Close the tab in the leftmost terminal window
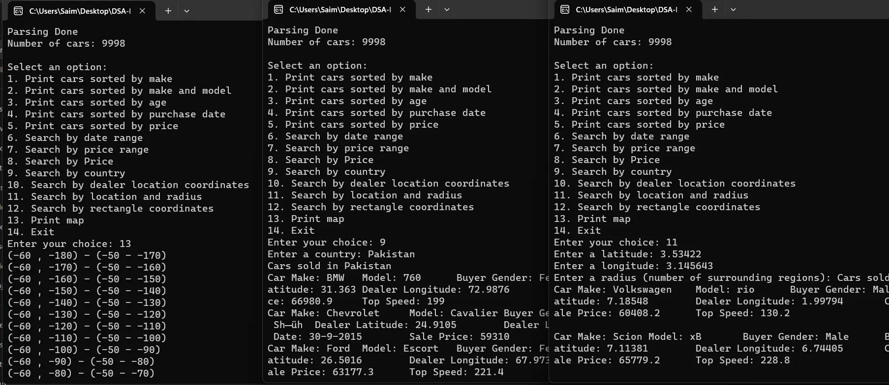Screen dimensions: 889x385 (x=142, y=11)
